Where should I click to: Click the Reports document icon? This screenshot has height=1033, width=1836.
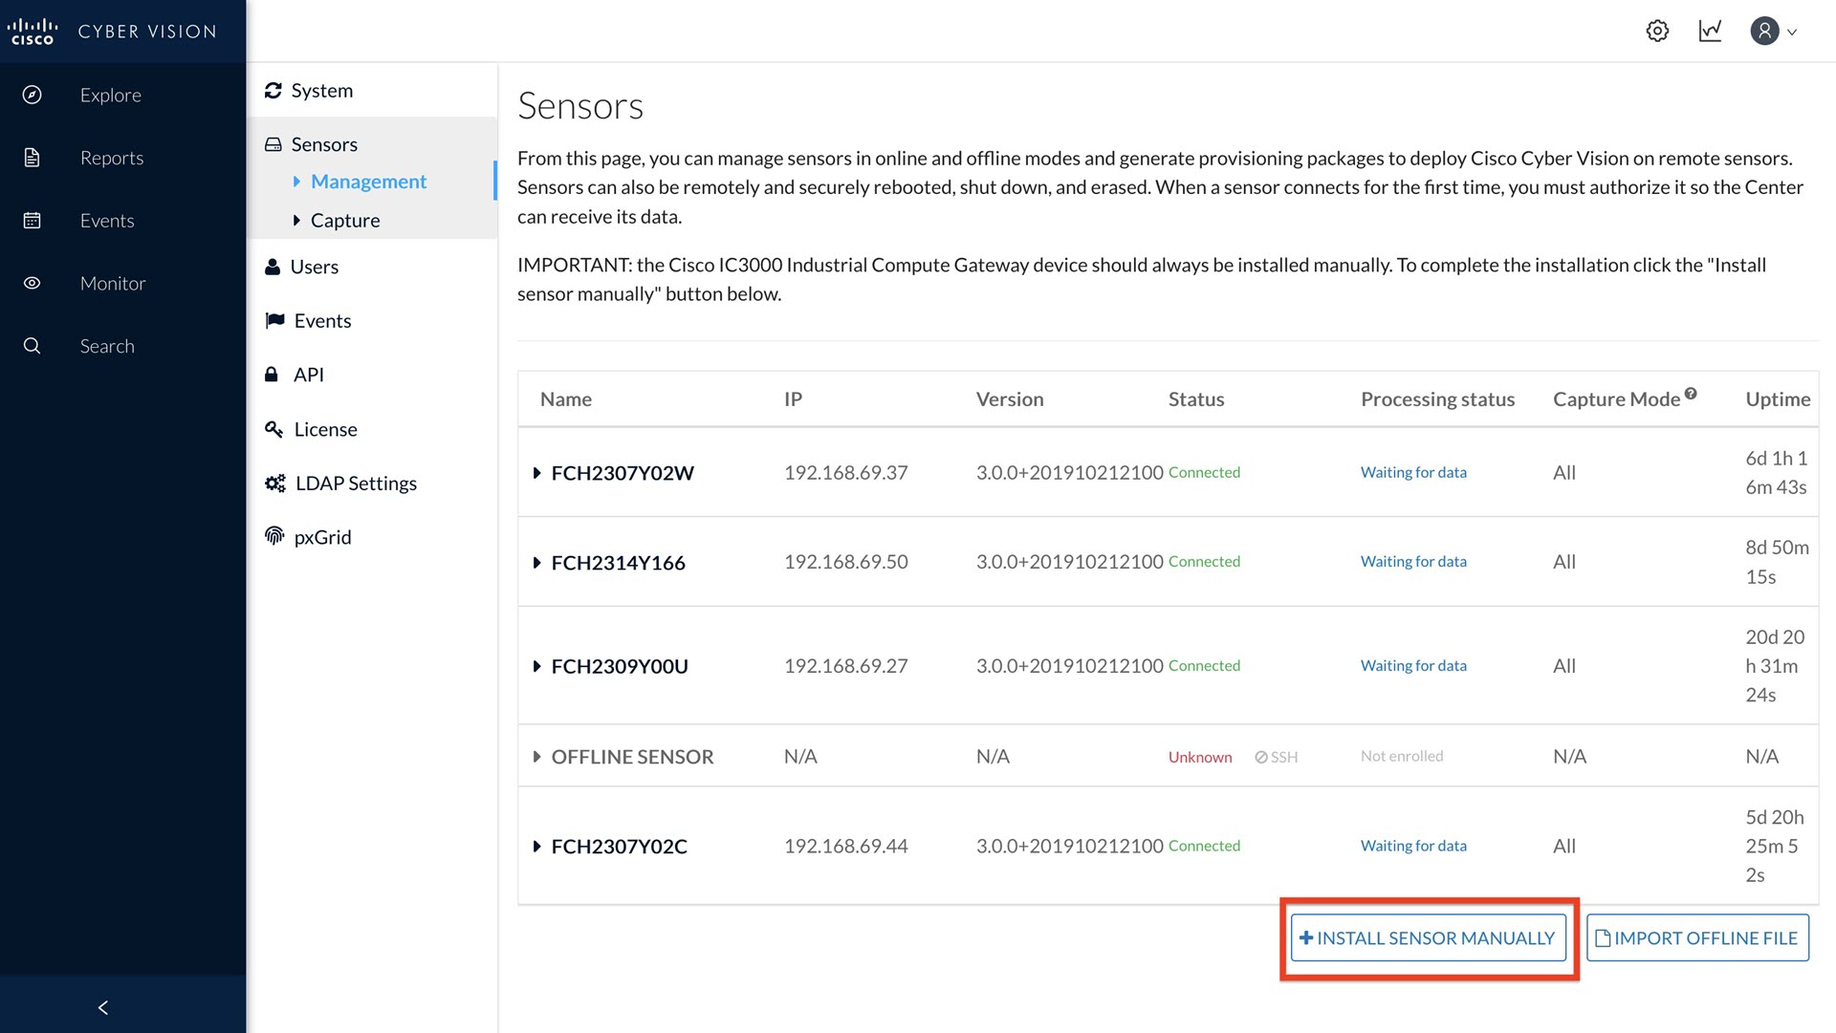[32, 158]
